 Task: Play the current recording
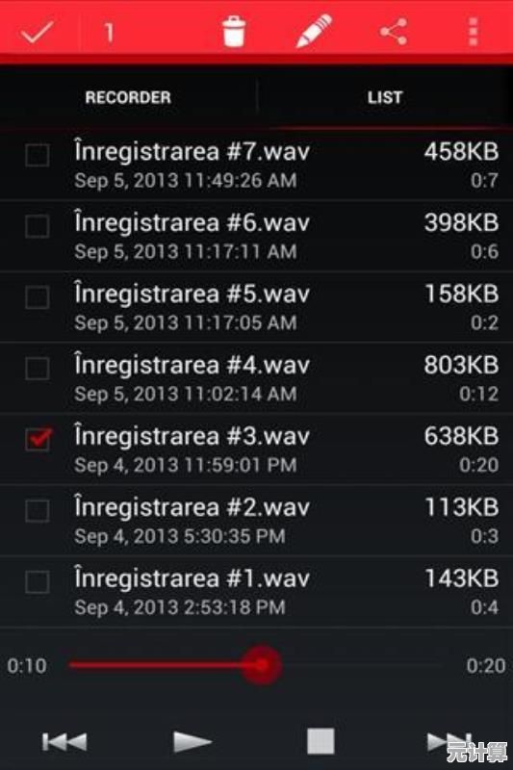(x=192, y=741)
